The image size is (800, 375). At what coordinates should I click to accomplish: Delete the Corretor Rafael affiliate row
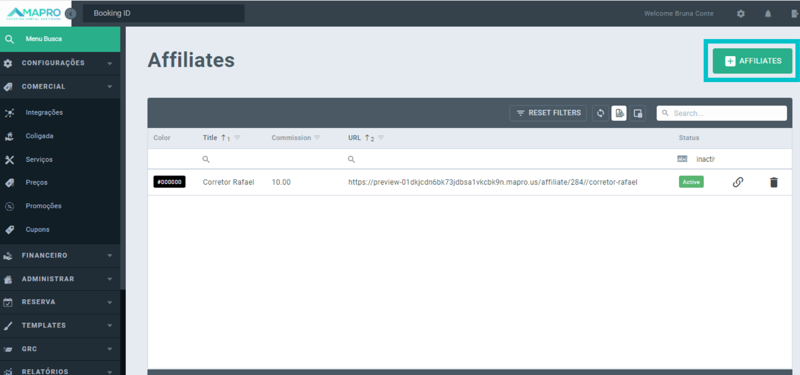[774, 182]
